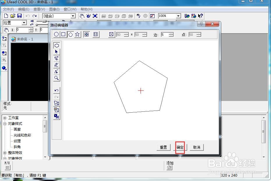The width and height of the screenshot is (271, 181).
Task: Open the 编辑(E) menu
Action: 24,9
